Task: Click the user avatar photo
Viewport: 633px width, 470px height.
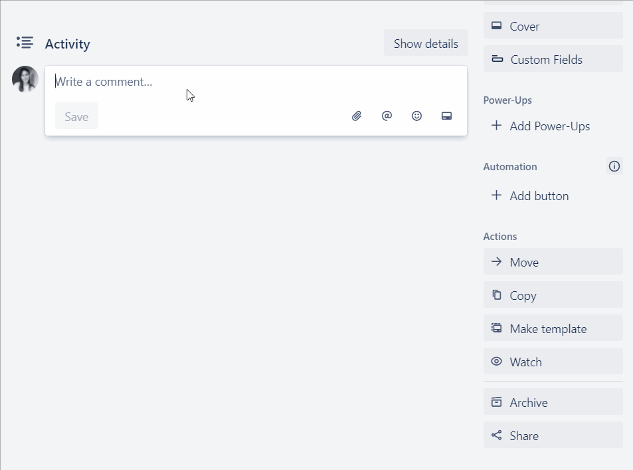Action: 25,79
